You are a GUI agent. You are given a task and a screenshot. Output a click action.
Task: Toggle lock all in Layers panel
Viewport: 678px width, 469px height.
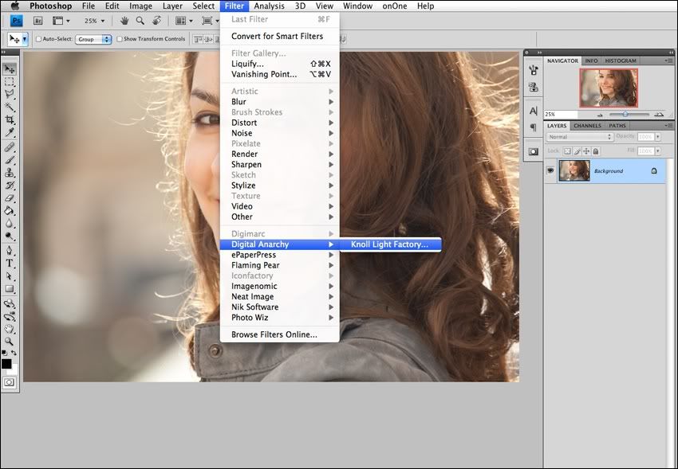coord(596,151)
